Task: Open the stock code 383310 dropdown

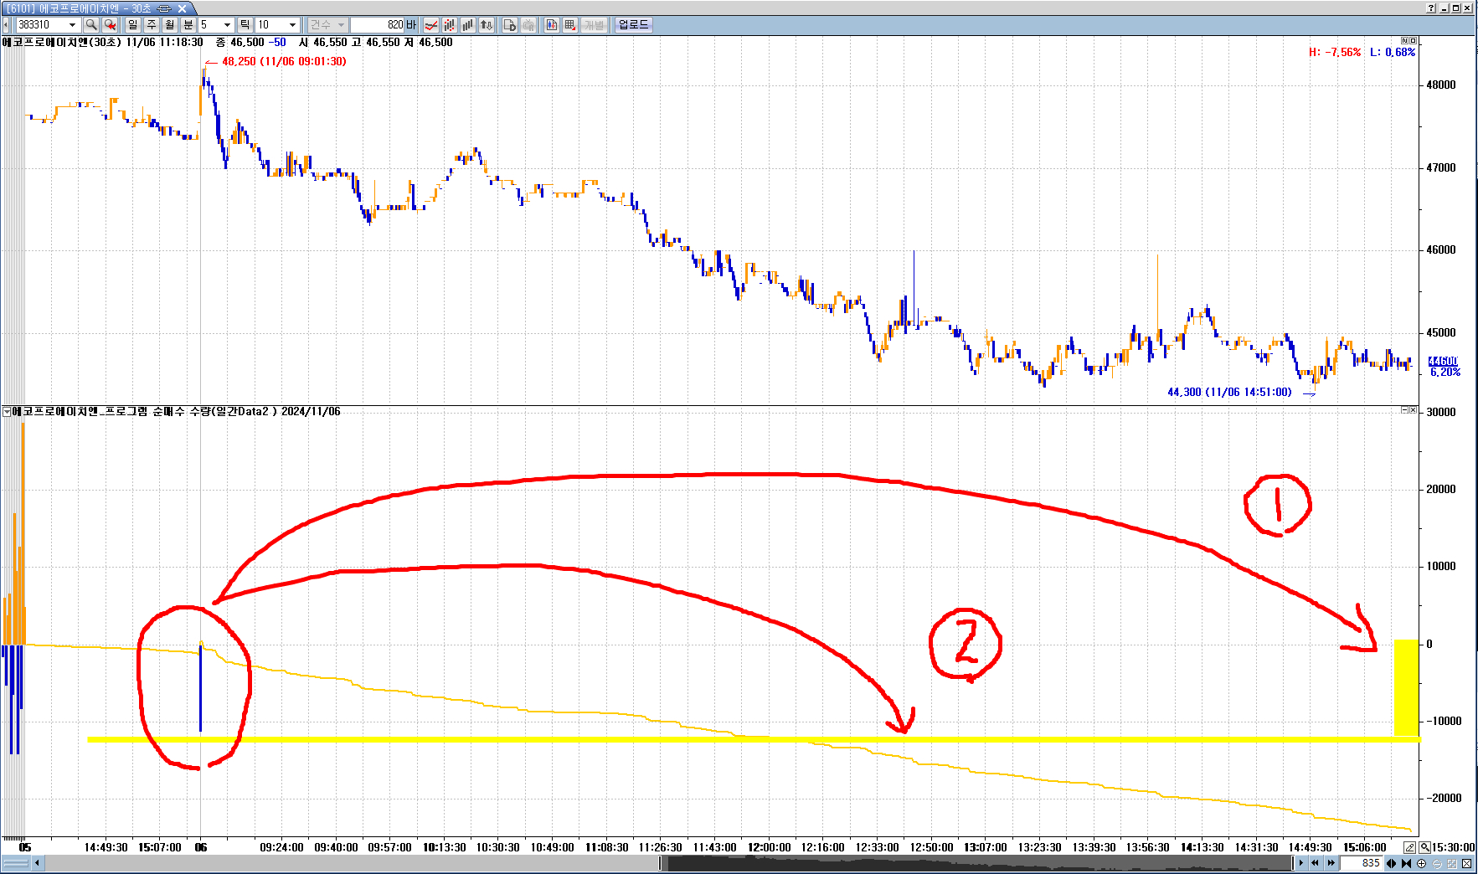Action: (x=72, y=25)
